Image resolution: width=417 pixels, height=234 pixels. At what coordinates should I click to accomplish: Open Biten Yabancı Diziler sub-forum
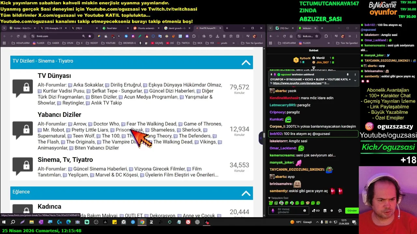pos(97,148)
